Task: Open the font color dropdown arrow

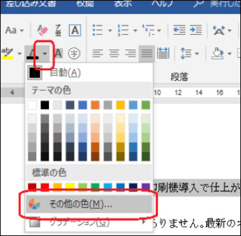Action: click(45, 54)
